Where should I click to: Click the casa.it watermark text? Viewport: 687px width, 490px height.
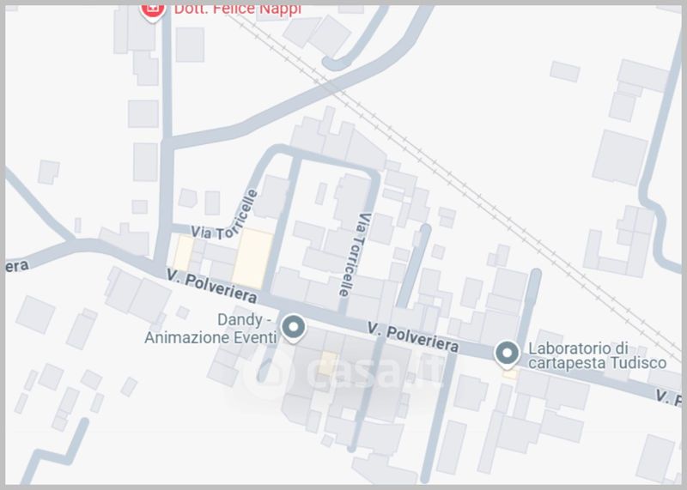click(374, 372)
